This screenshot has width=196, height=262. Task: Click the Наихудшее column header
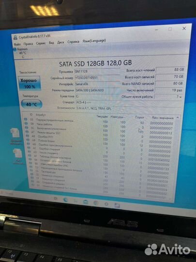point(118,117)
